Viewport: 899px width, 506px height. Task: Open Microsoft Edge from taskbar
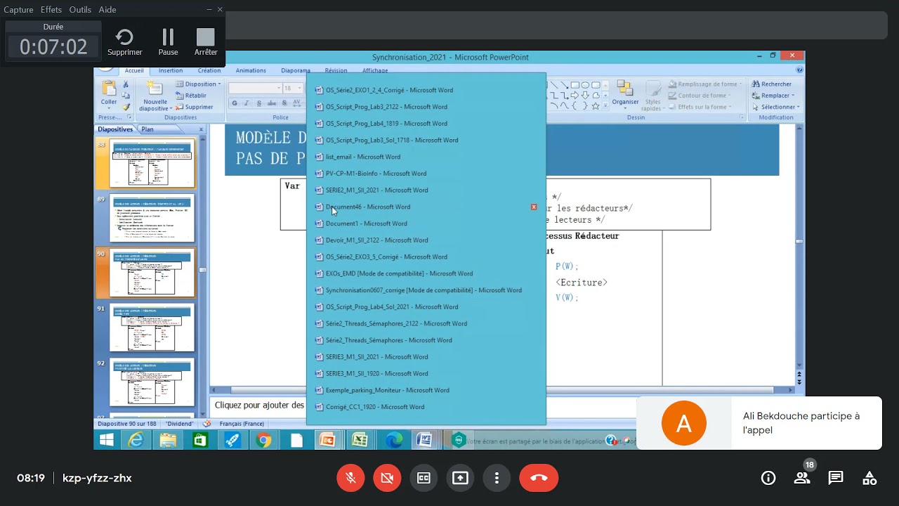click(x=394, y=440)
